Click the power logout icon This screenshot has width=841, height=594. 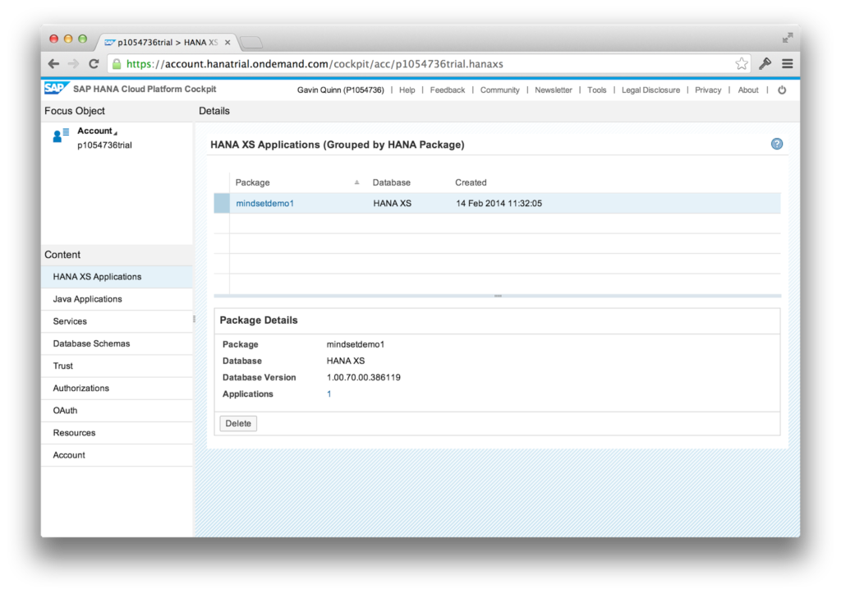point(782,90)
